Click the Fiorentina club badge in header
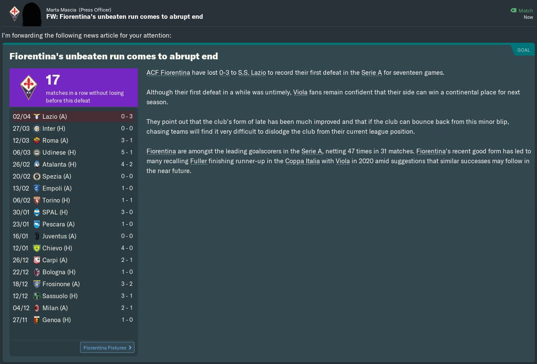 (15, 13)
